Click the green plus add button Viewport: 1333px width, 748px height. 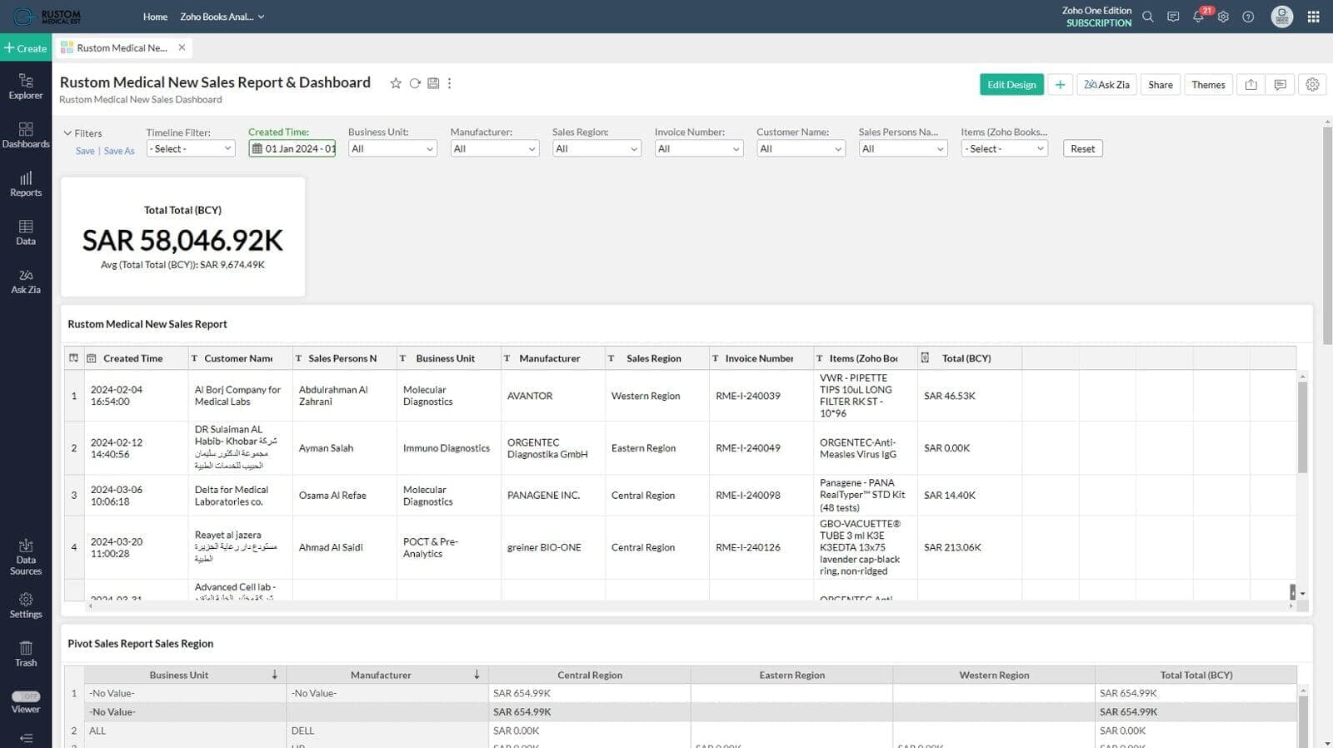1060,84
